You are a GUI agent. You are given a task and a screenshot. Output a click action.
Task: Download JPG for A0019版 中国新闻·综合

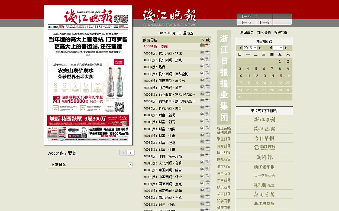(x=202, y=169)
